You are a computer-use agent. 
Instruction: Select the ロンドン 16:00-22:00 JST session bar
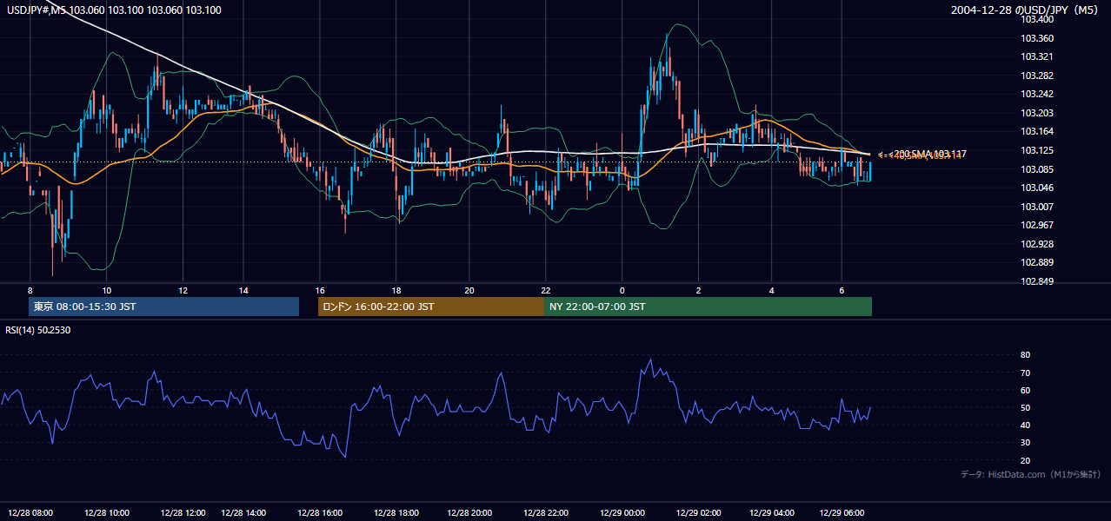coord(430,307)
